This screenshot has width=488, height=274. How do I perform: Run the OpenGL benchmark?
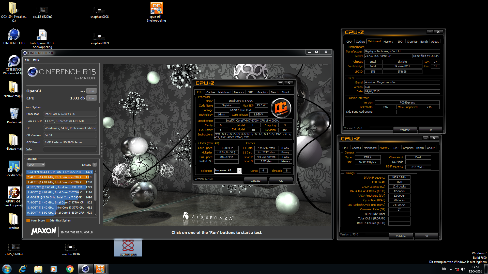pyautogui.click(x=91, y=91)
